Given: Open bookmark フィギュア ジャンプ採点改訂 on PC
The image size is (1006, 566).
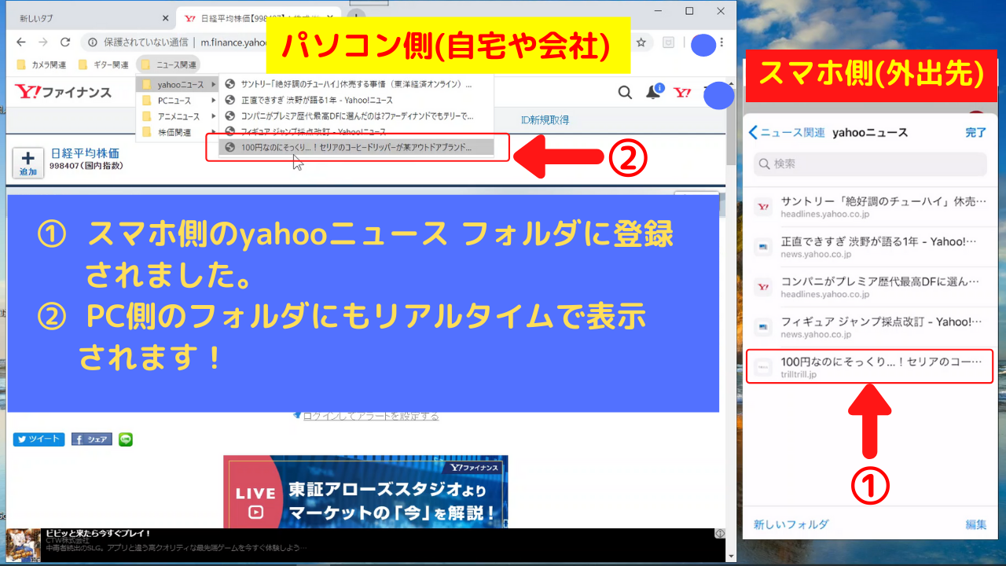Looking at the screenshot, I should tap(356, 131).
